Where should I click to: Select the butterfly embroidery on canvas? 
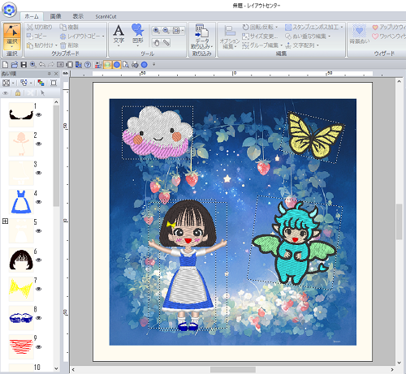click(314, 136)
